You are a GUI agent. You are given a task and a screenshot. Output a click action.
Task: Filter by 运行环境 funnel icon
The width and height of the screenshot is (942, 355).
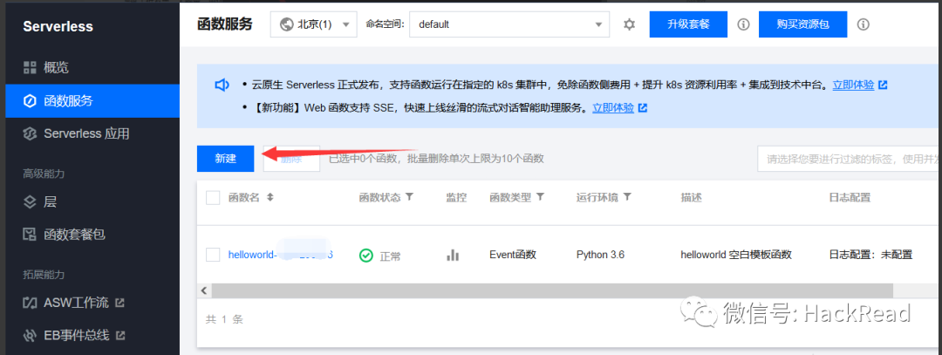pos(627,197)
